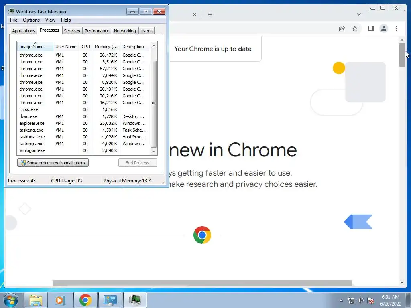Viewport: 411px width, 308px height.
Task: Click the Task Manager title bar icon
Action: click(11, 11)
